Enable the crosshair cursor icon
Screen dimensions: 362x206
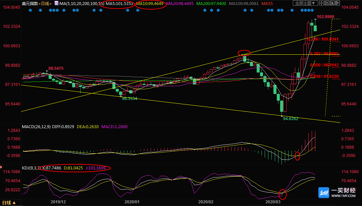[x=321, y=3]
